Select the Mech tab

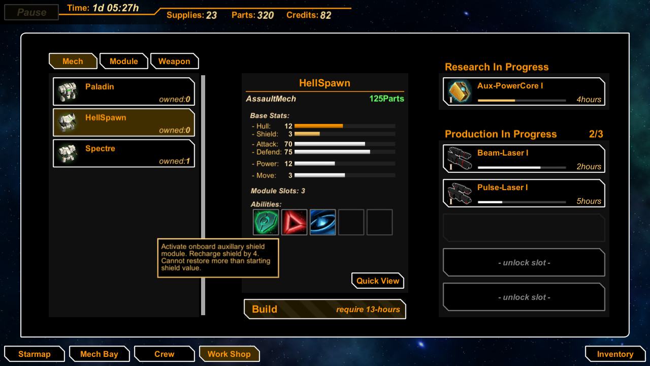click(x=73, y=60)
